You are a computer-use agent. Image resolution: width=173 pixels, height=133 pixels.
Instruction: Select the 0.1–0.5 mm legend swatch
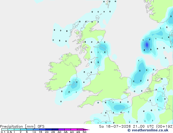coord(5,129)
